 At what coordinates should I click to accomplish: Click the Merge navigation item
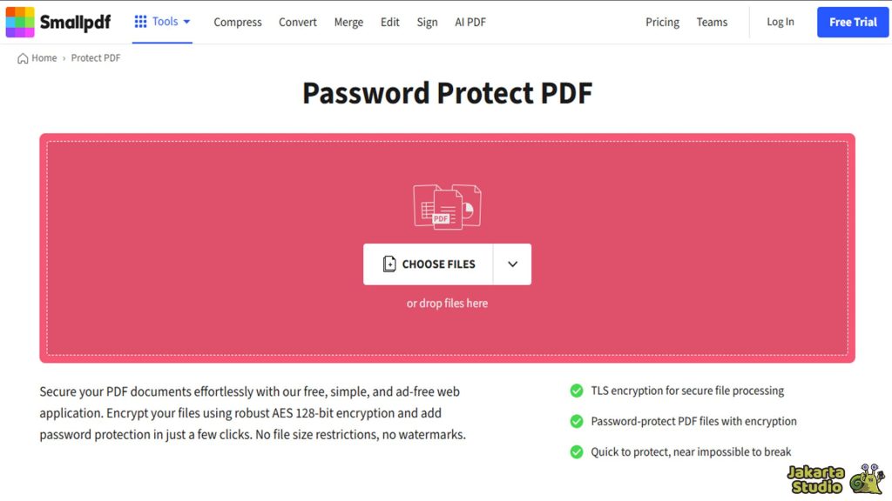pos(348,22)
